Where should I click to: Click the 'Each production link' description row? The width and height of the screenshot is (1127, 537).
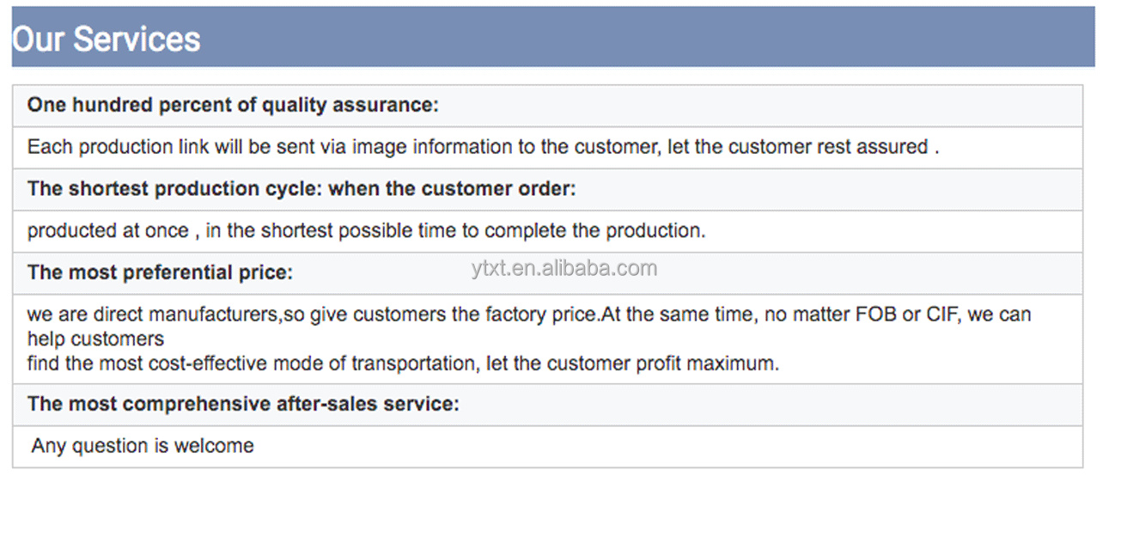547,148
